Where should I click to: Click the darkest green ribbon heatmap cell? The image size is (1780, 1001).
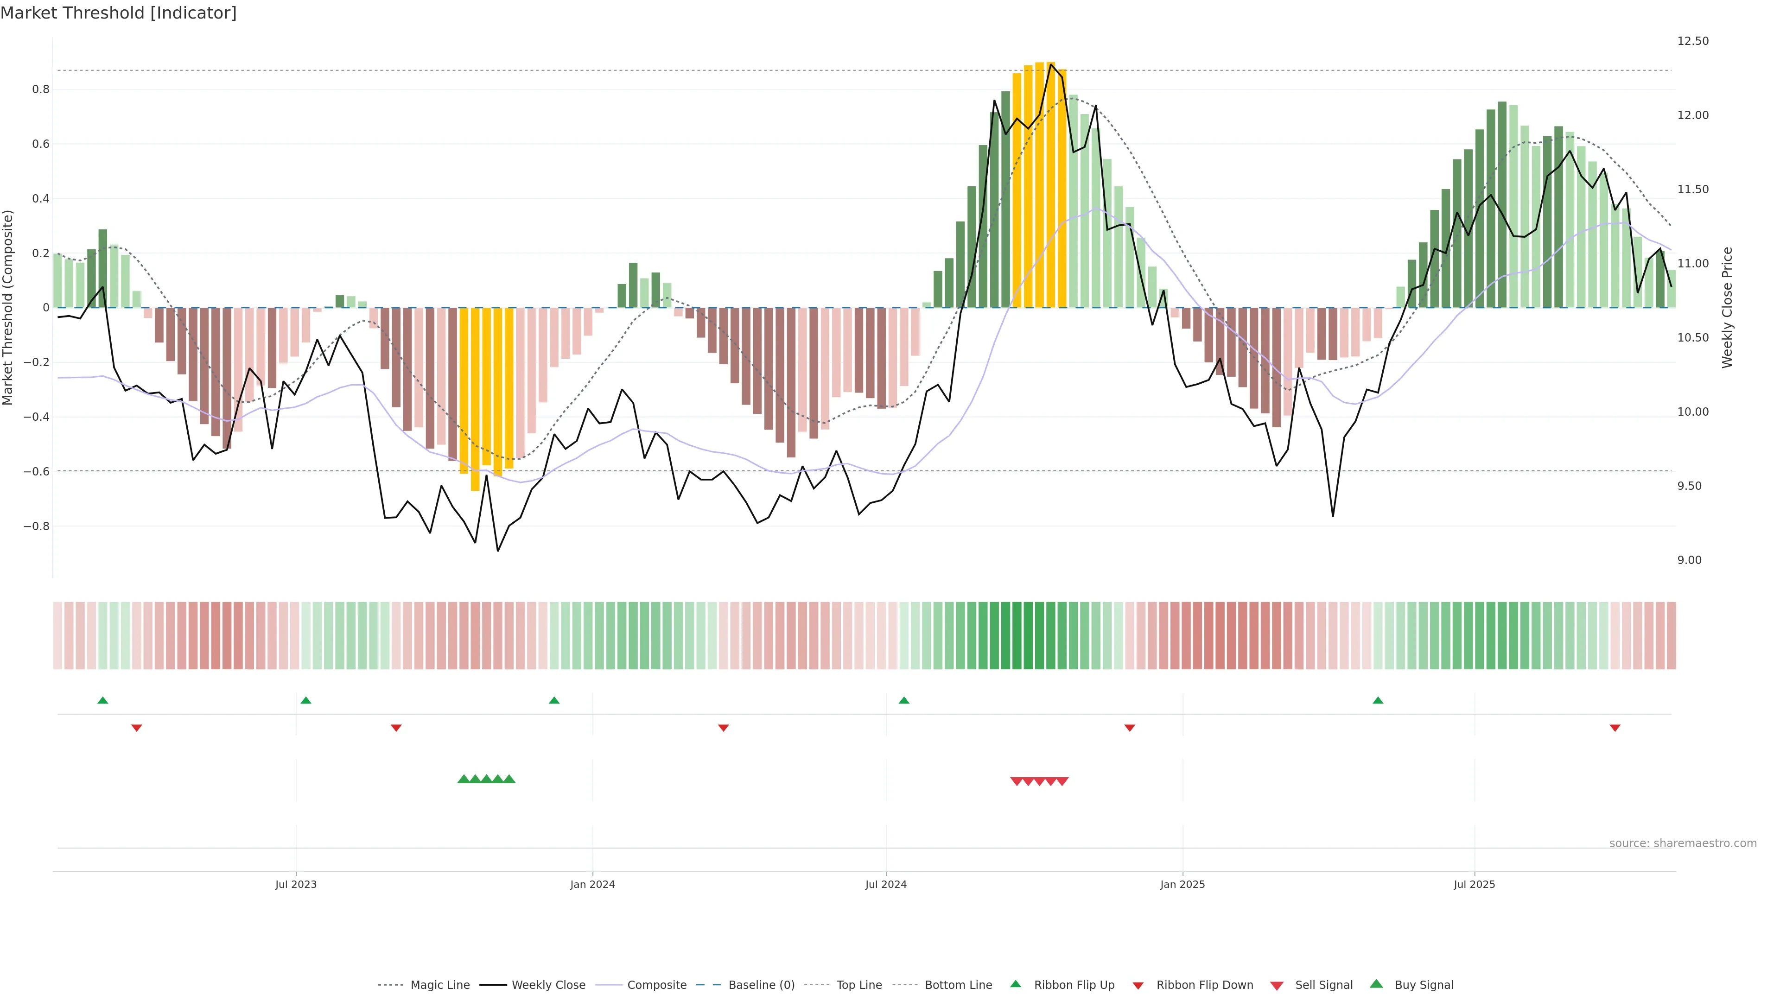[1028, 635]
